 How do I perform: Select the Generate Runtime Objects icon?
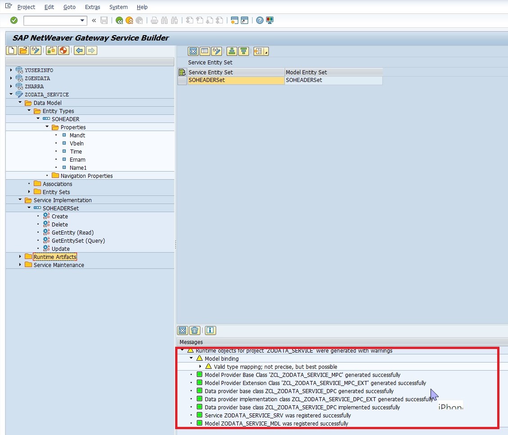tap(63, 50)
